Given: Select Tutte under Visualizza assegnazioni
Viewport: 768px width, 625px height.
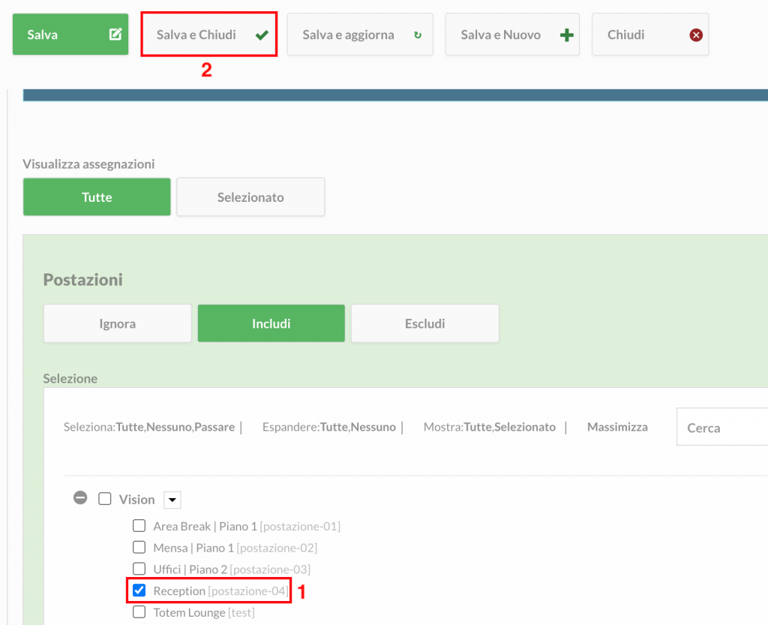Looking at the screenshot, I should 97,197.
